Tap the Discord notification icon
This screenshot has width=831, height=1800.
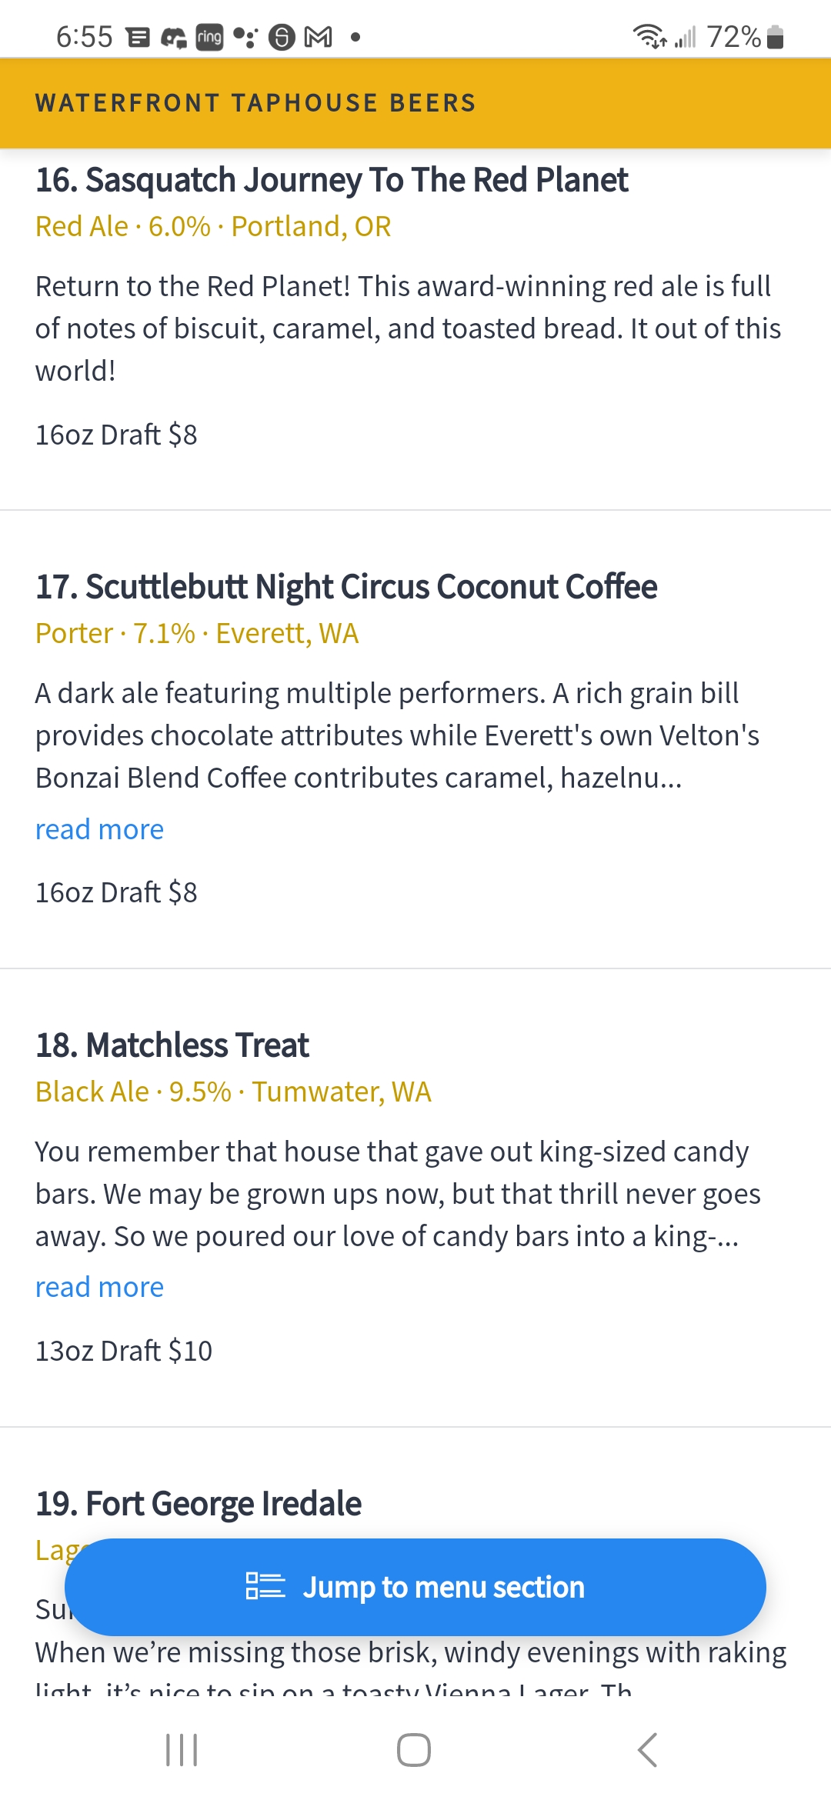click(174, 37)
